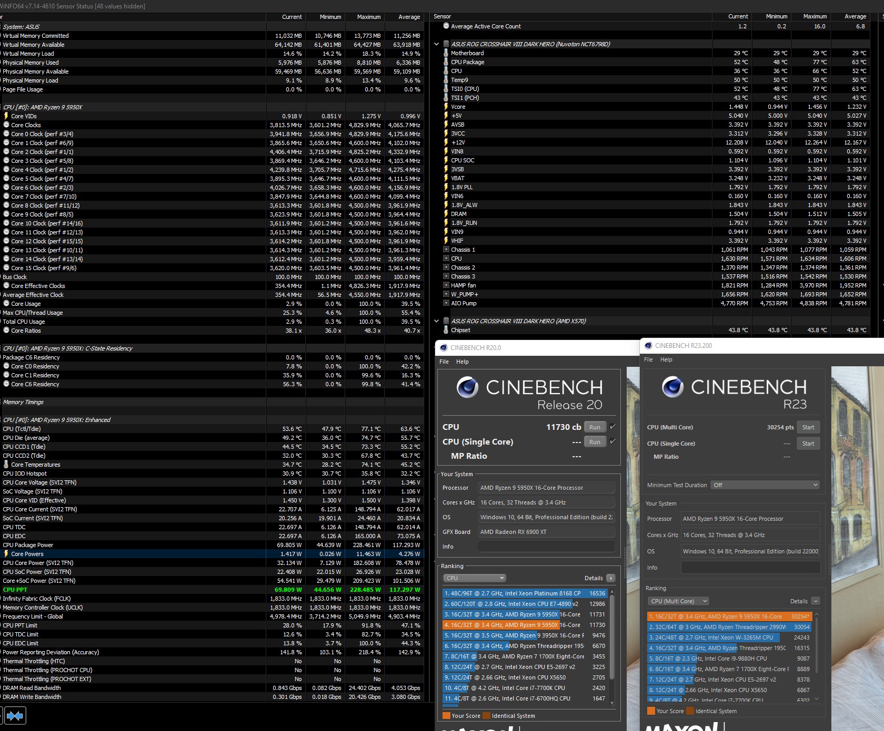Click the Virtual Memory Committed row
This screenshot has height=731, width=884.
coord(212,36)
